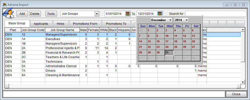
Task: Select the Executives row name cell
Action: [x=62, y=39]
